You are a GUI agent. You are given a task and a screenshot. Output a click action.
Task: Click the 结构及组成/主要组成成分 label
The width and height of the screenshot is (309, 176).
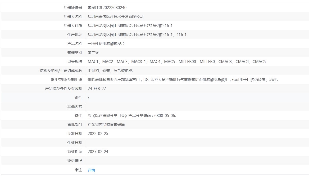click(x=61, y=71)
